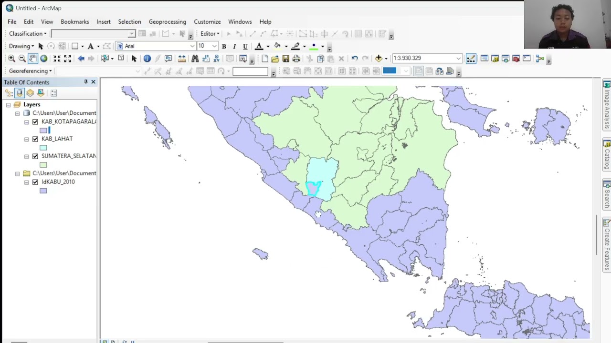Open the ArcToolbox window

pos(516,58)
